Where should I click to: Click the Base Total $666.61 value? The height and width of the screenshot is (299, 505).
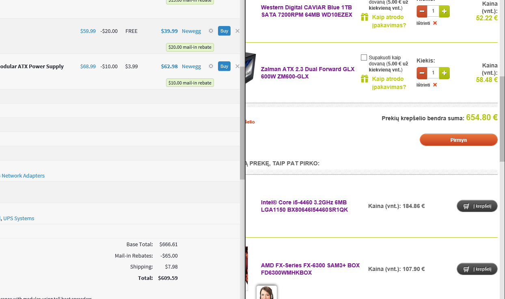coord(169,245)
